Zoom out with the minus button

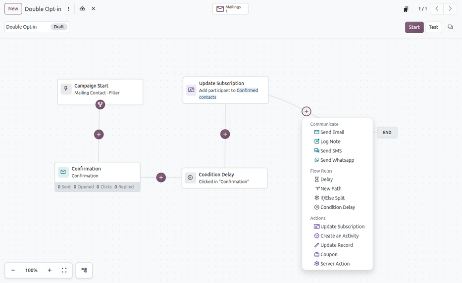(x=13, y=270)
